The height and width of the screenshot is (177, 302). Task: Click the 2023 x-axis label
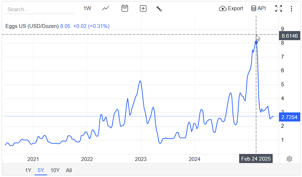pyautogui.click(x=141, y=159)
